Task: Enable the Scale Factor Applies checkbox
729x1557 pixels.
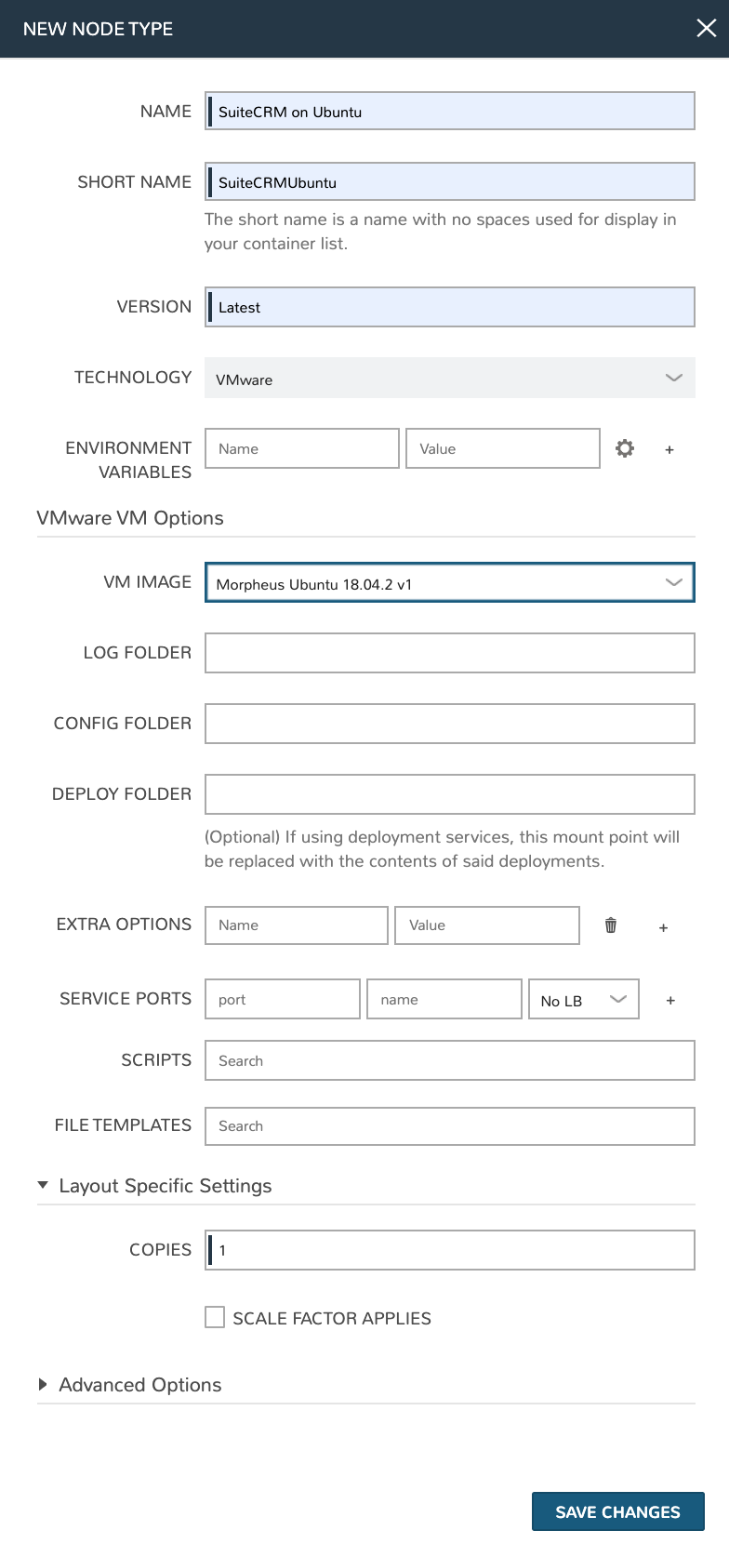Action: (x=215, y=1317)
